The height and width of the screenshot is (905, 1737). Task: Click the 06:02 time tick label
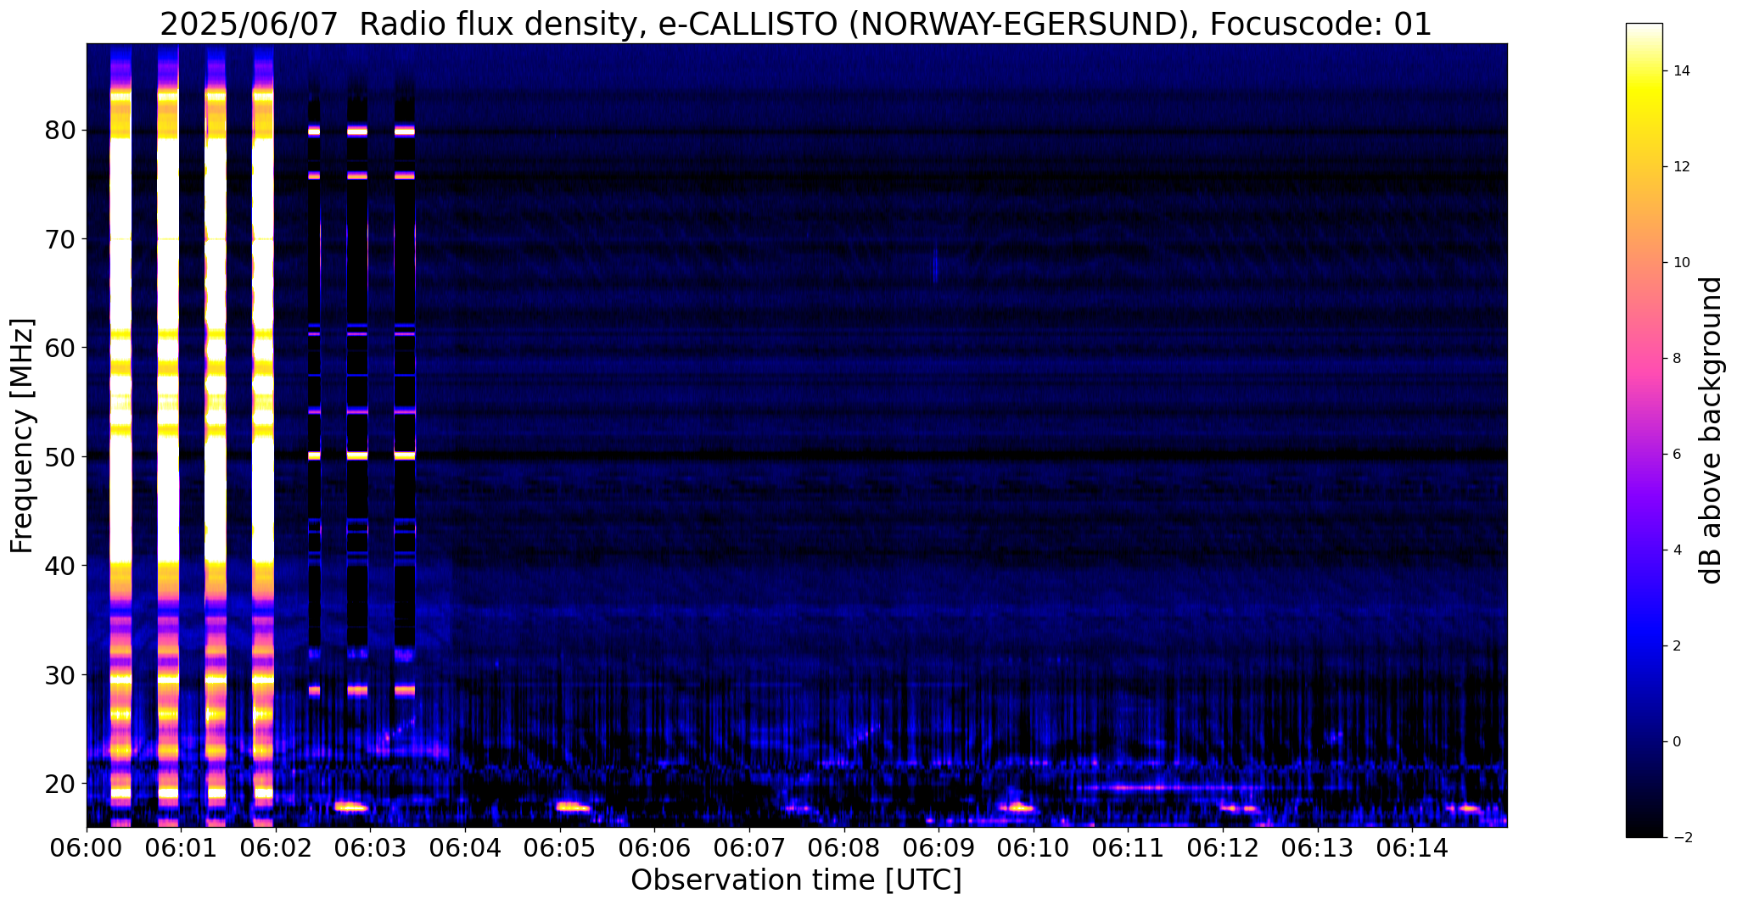[276, 848]
